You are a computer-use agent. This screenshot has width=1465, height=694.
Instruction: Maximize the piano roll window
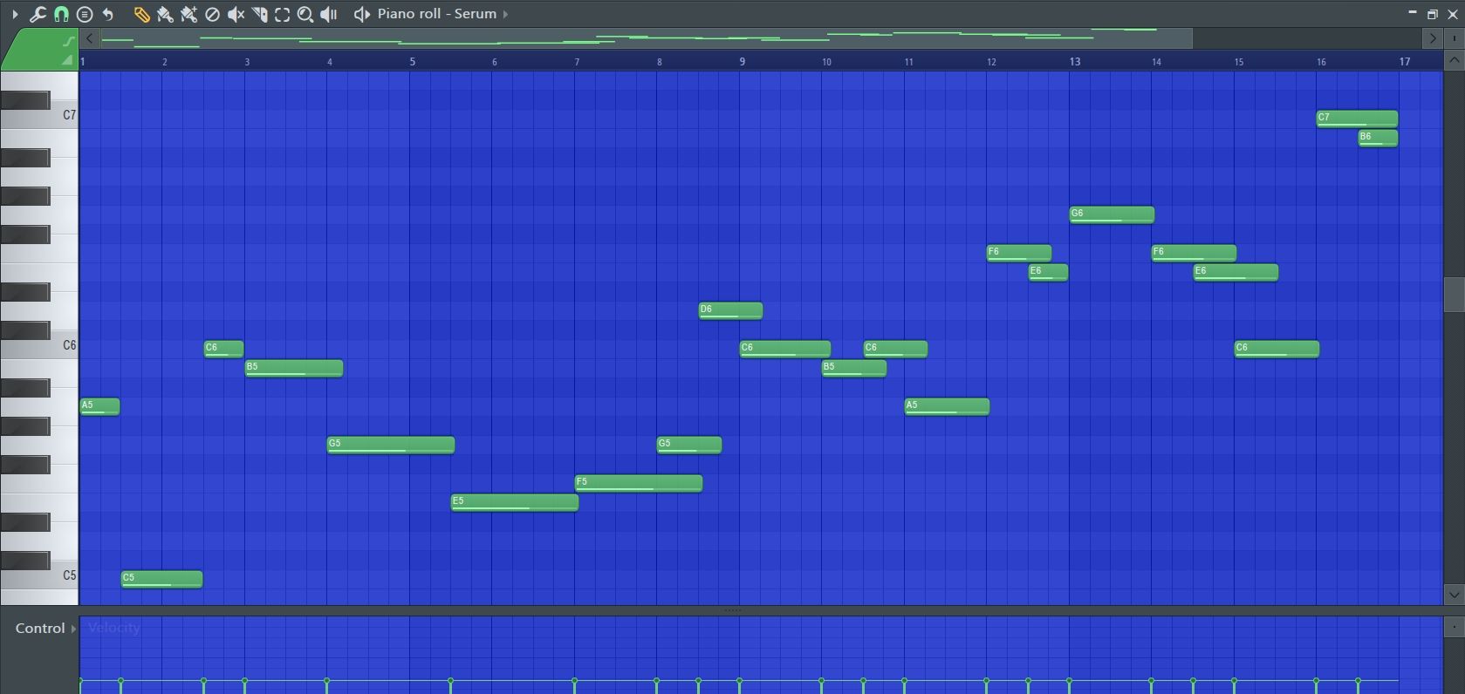pyautogui.click(x=1432, y=14)
